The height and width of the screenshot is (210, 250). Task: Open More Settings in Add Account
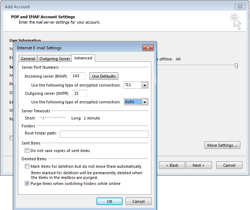click(222, 145)
